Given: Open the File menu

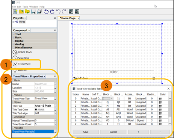Looking at the screenshot, I should 14,7.
